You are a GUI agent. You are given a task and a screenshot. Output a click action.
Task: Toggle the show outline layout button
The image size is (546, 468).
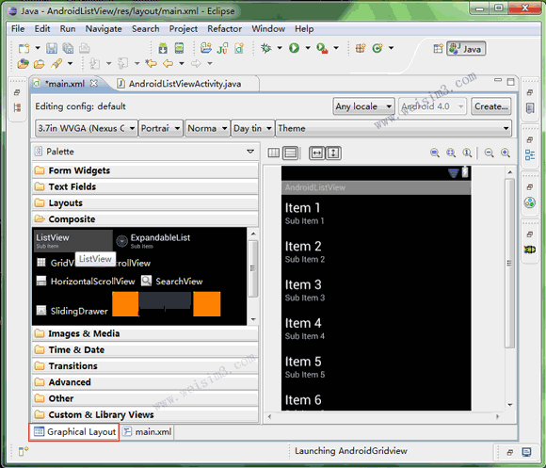[x=273, y=153]
